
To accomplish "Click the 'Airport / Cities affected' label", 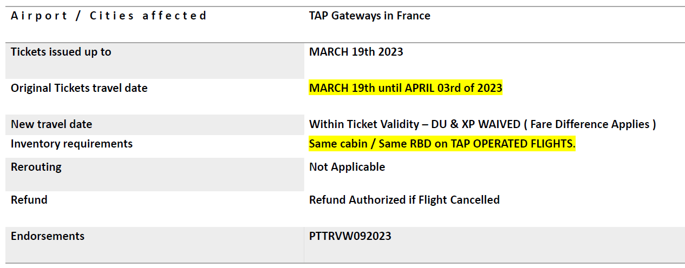I will point(108,16).
